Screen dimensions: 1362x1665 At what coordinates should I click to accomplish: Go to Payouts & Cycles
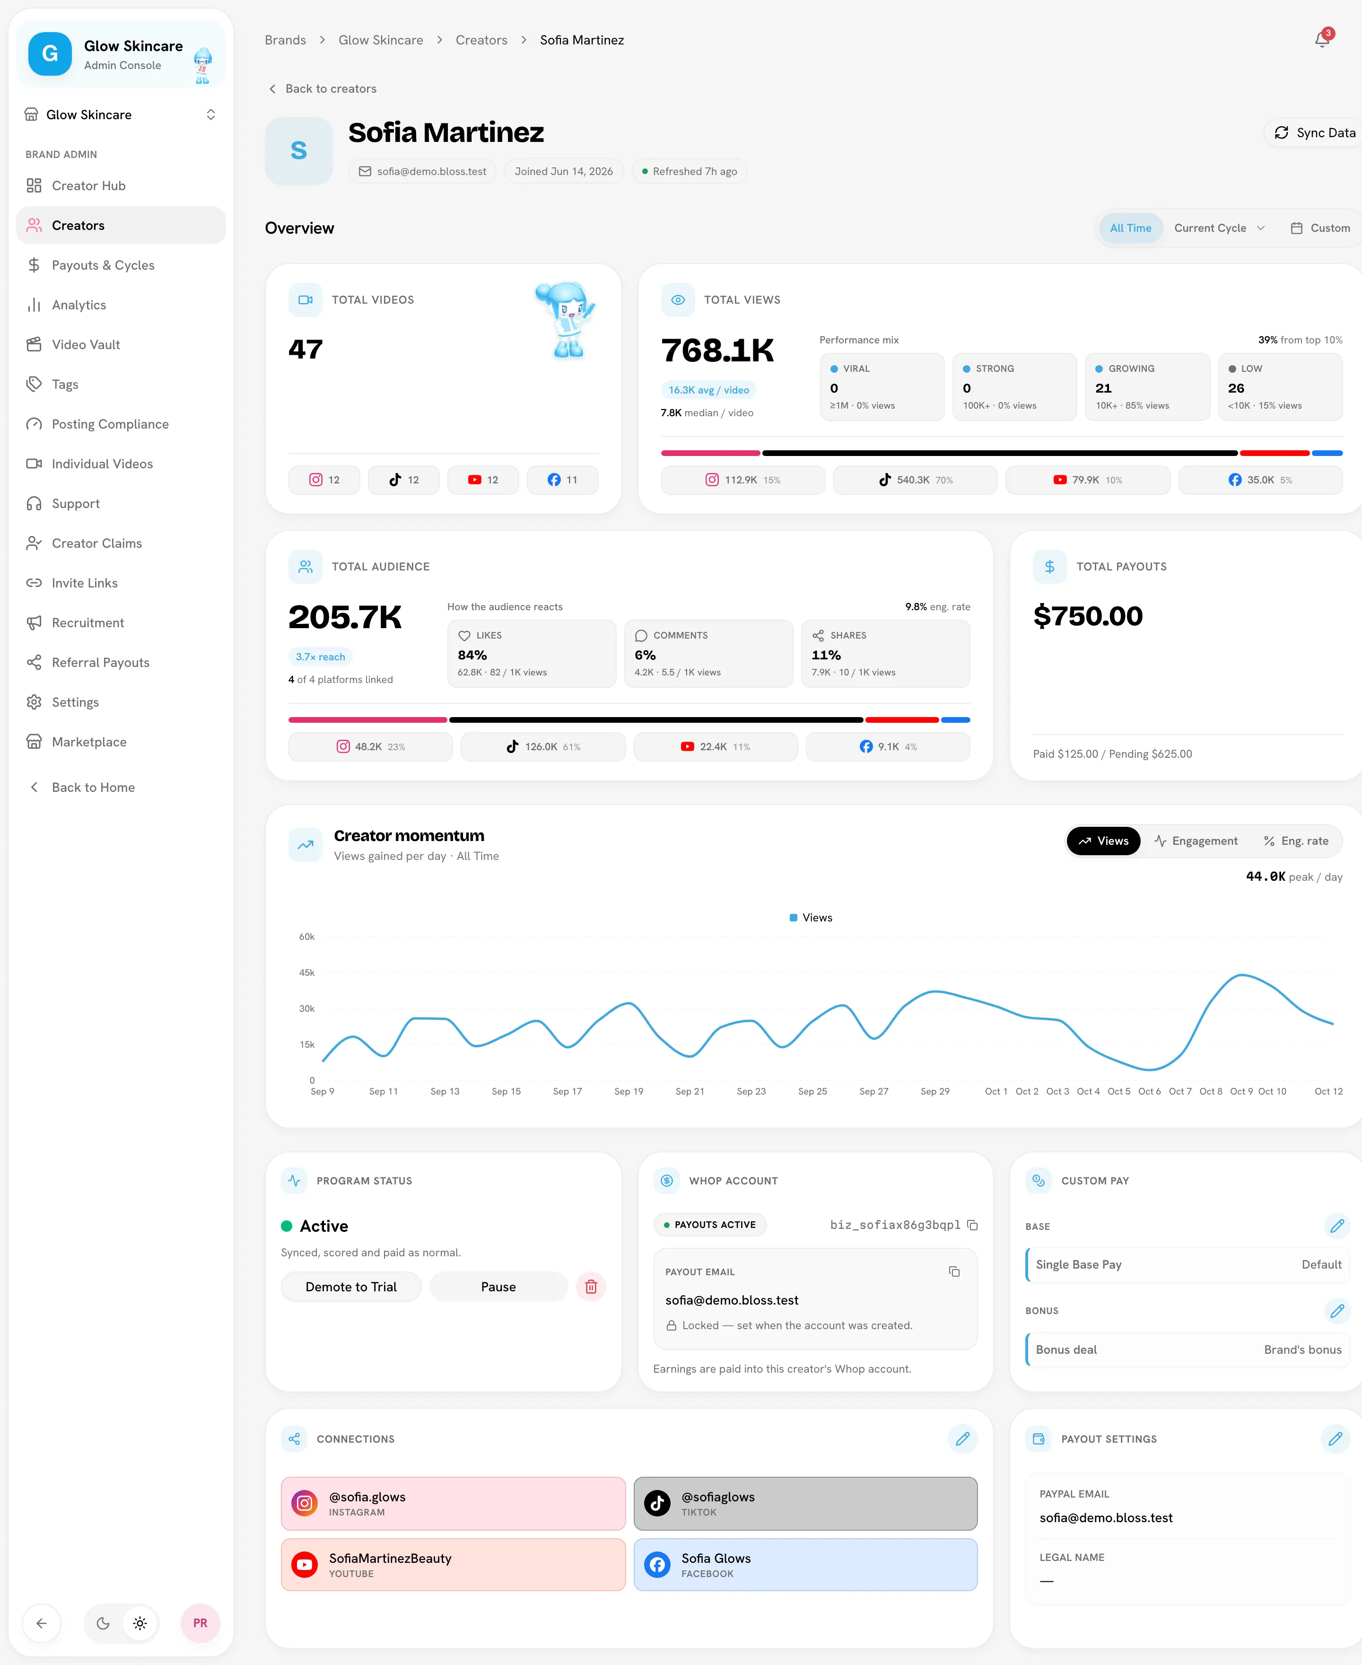coord(121,265)
